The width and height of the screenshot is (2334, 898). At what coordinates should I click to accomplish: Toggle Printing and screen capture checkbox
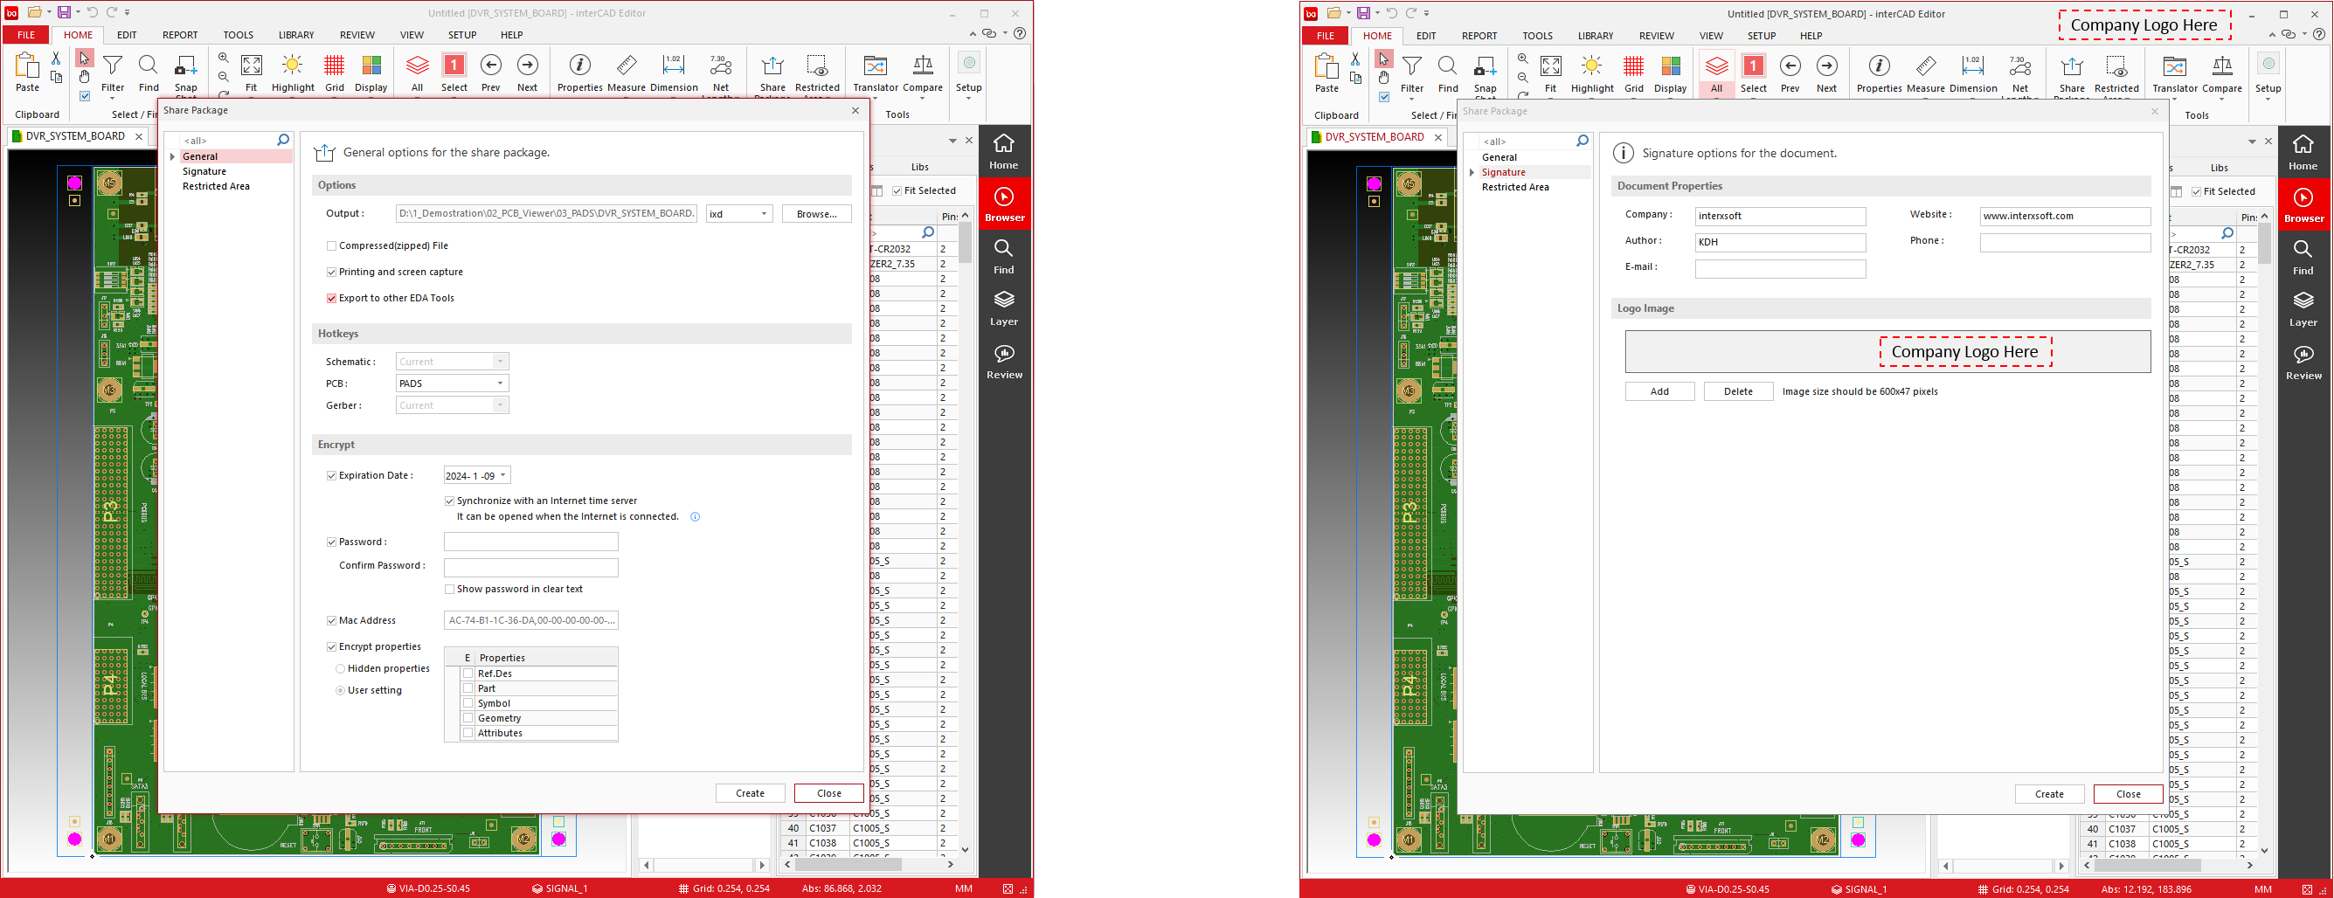click(331, 272)
